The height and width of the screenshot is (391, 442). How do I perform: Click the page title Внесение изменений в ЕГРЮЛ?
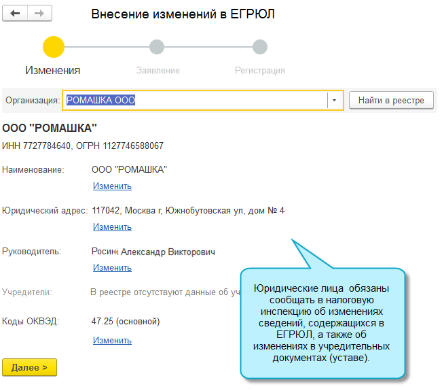point(183,14)
